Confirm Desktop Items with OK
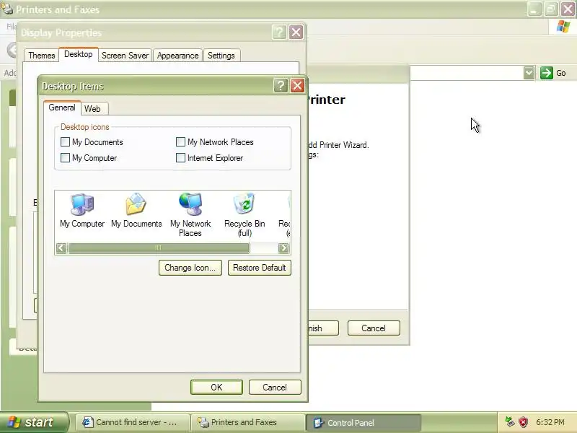The image size is (577, 433). 217,388
